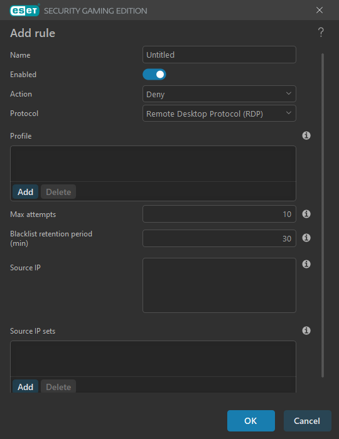Click inside the Source IP text area
Screen dimensions: 339x439
pyautogui.click(x=219, y=285)
